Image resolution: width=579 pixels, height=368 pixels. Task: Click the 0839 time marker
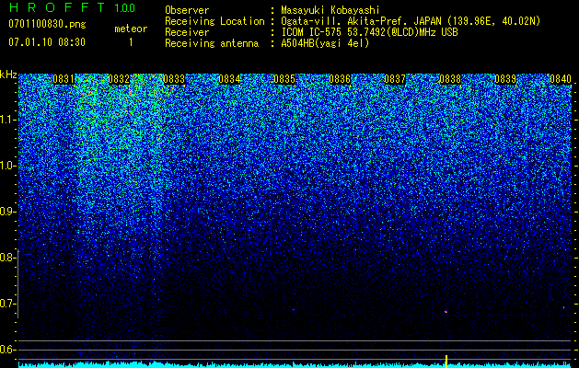pyautogui.click(x=505, y=79)
